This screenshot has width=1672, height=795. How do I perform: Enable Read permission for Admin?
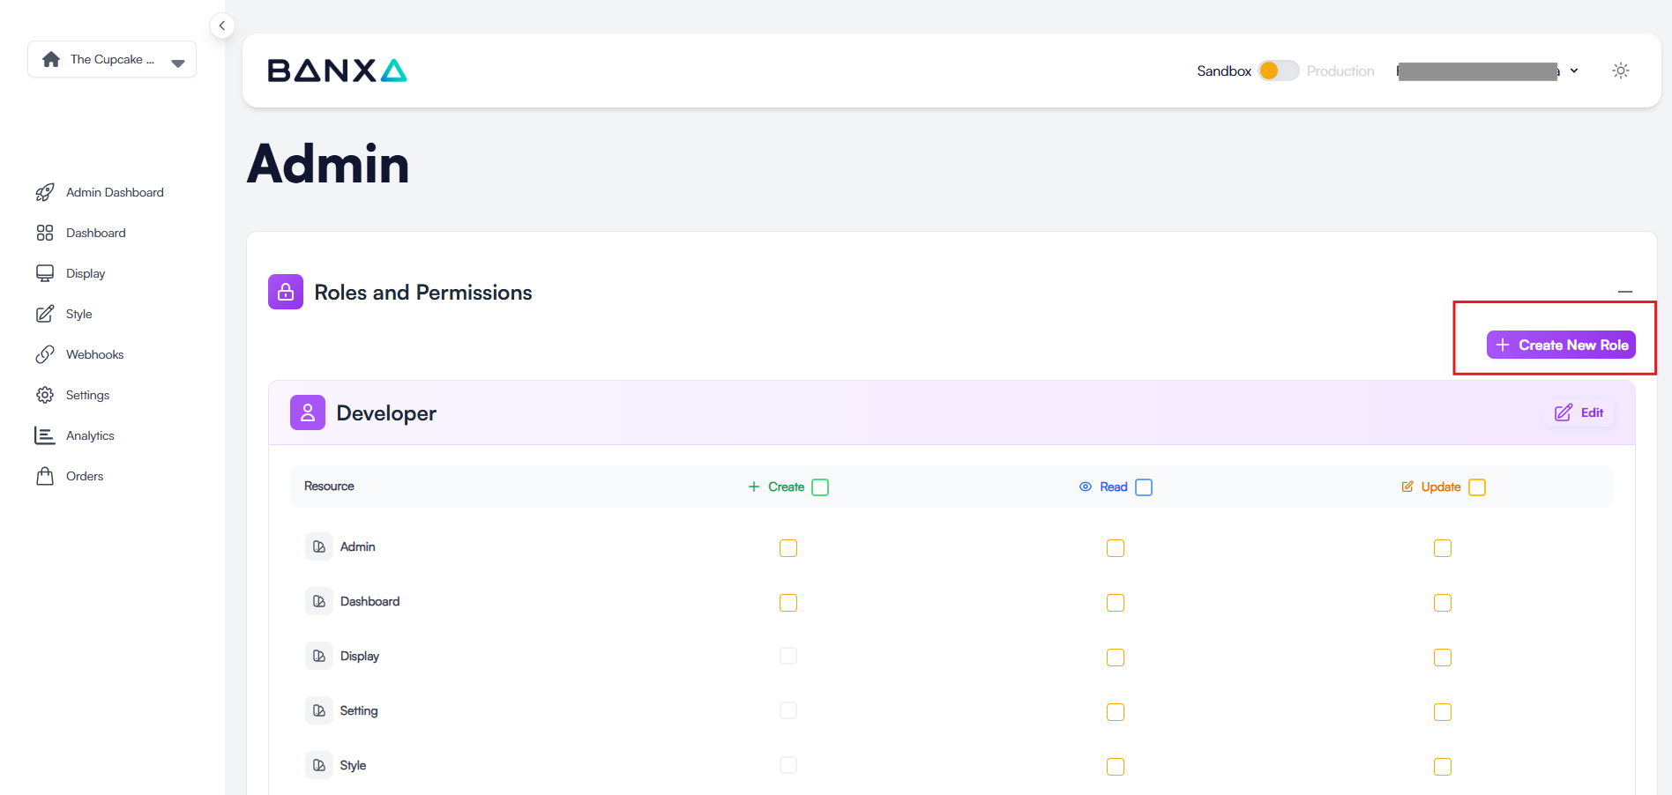1116,548
